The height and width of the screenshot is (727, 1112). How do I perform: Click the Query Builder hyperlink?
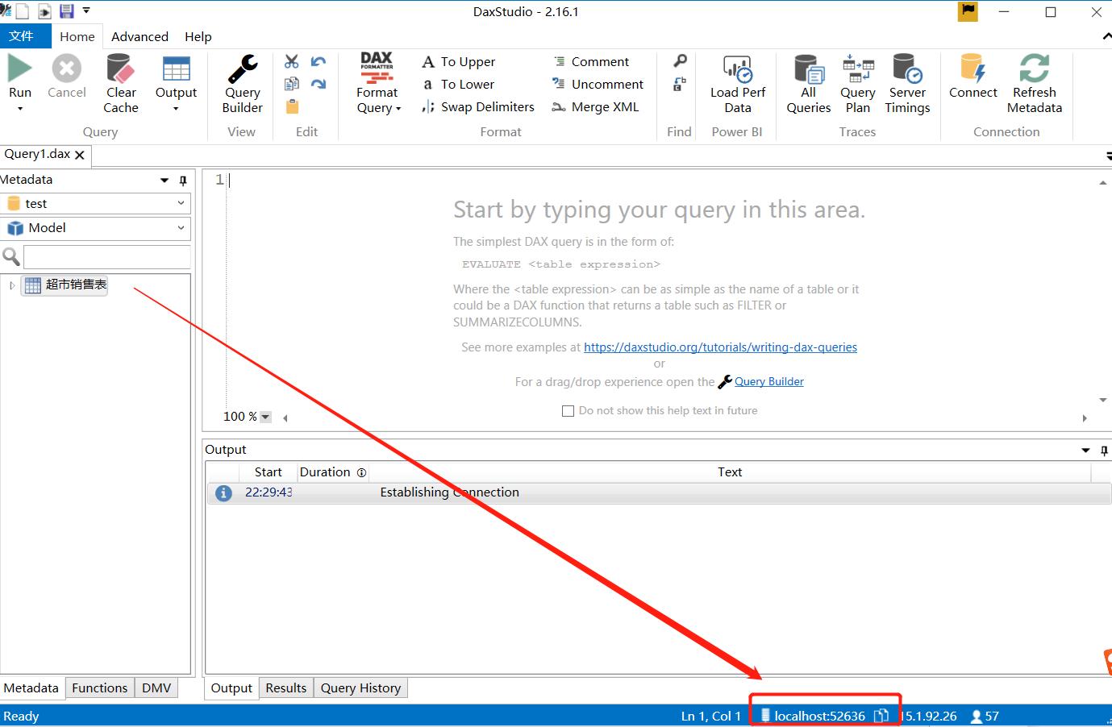(768, 382)
